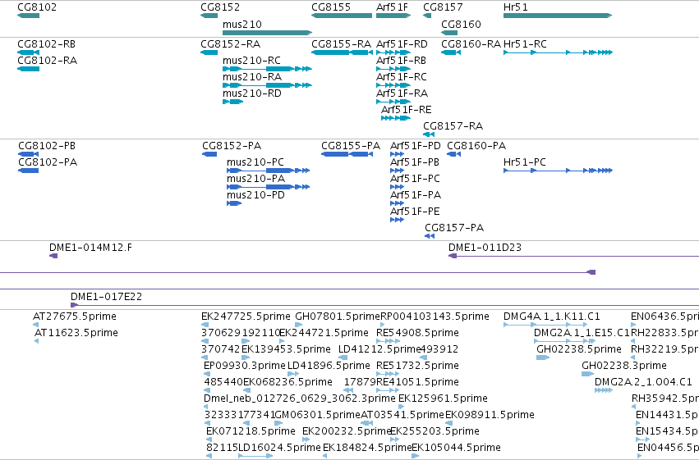
Task: Click transcript CG8160-RA
Action: tap(451, 52)
